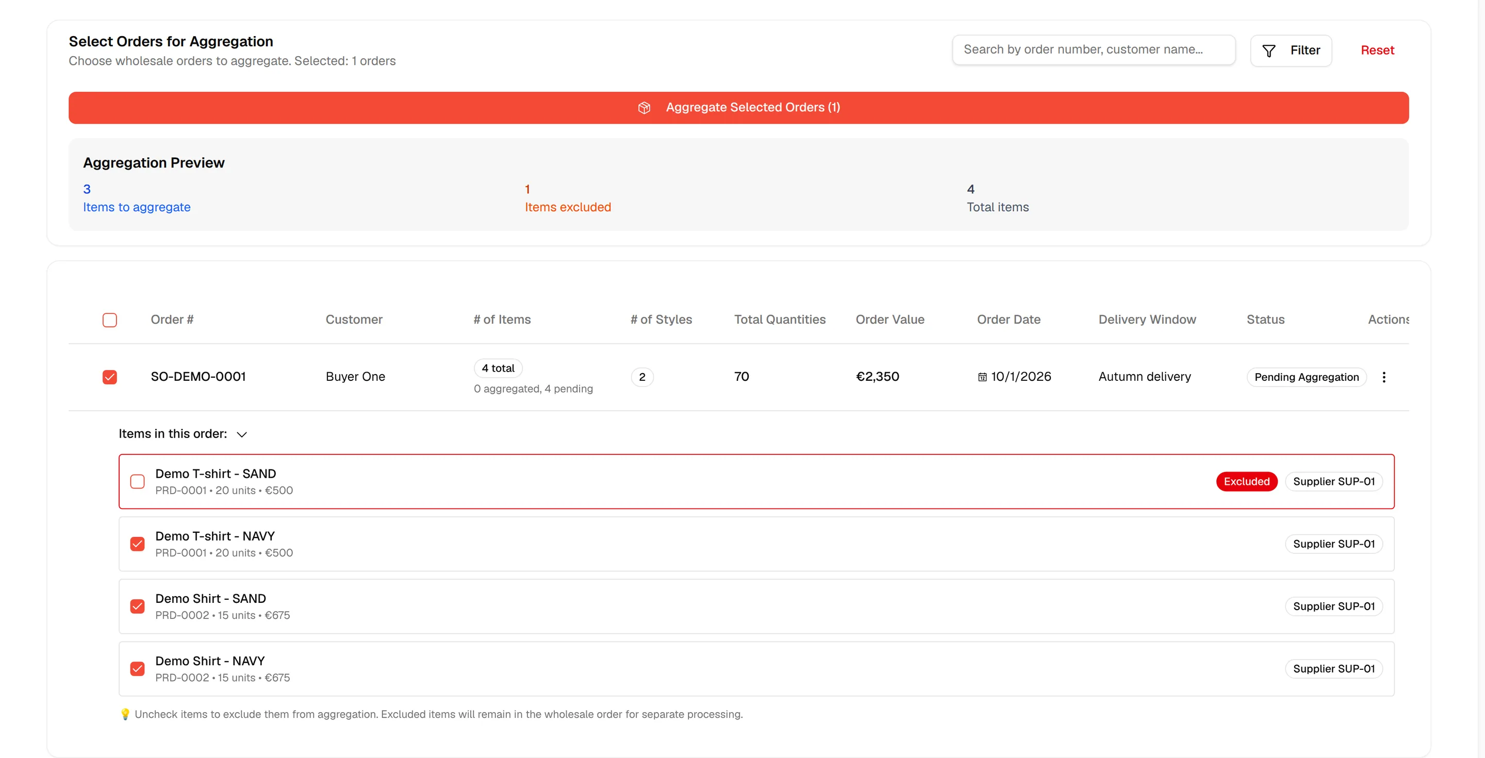Viewport: 1485px width, 758px height.
Task: Click the total quantity value 70
Action: (741, 377)
